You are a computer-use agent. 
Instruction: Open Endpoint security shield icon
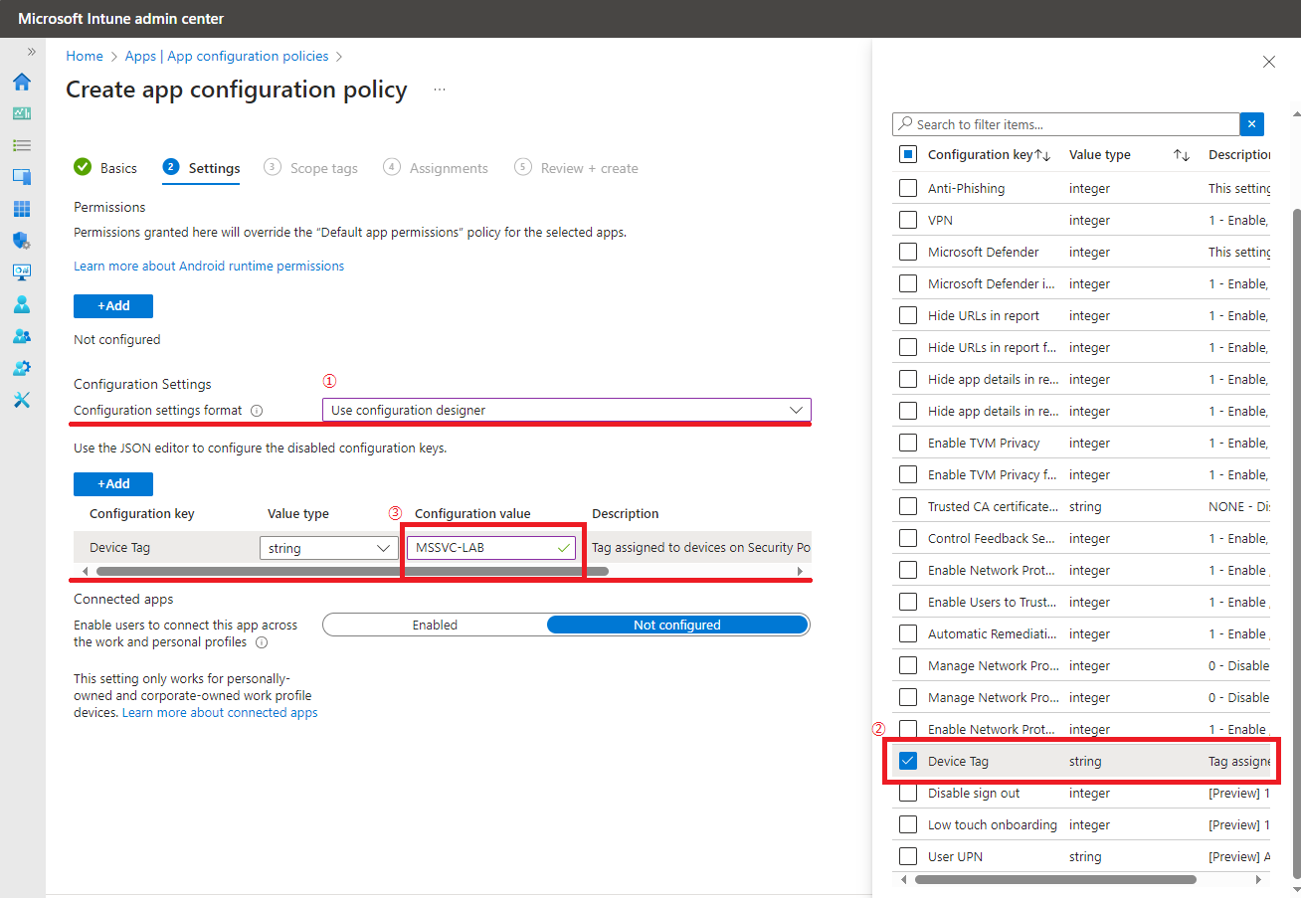(x=22, y=241)
